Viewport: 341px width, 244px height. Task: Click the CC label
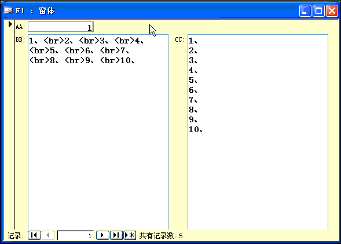click(180, 40)
